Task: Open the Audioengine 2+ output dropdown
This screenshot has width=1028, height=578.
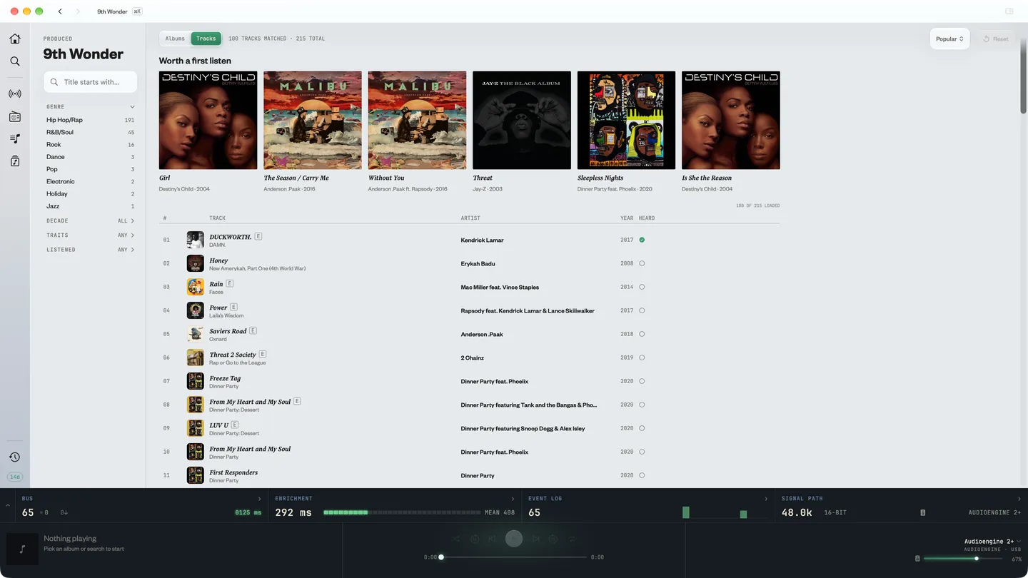Action: (x=992, y=542)
